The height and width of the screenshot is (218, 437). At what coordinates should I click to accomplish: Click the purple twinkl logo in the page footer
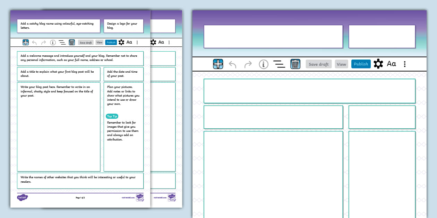[x=23, y=198]
